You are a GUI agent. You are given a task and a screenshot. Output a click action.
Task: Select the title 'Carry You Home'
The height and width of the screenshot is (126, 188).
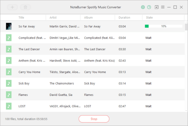click(29, 72)
